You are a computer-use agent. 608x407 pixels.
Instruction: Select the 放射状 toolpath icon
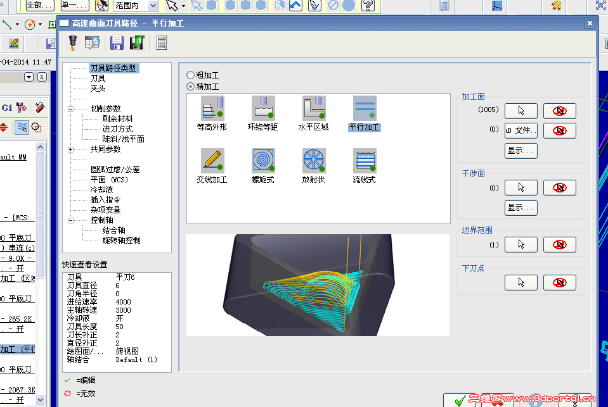[x=313, y=160]
